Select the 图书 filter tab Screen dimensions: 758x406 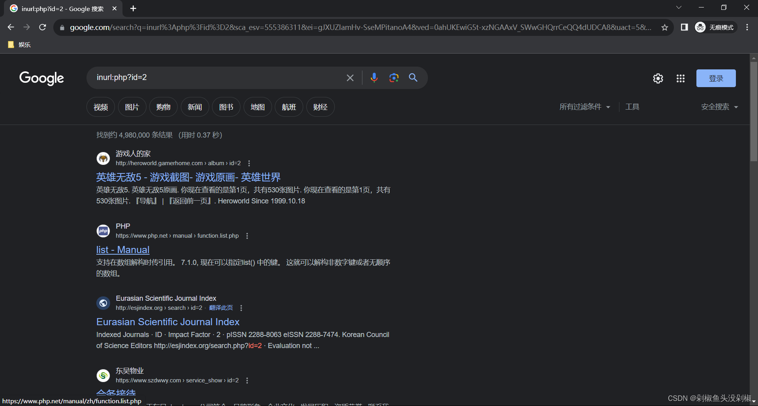point(226,107)
